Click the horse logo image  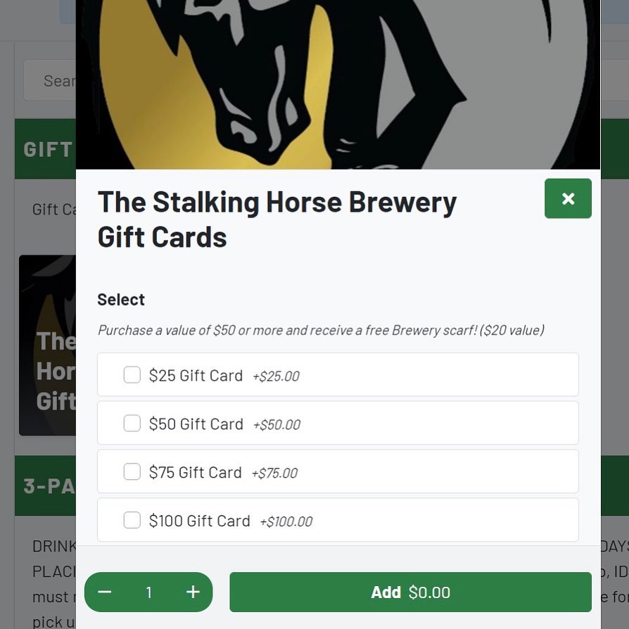tap(338, 84)
